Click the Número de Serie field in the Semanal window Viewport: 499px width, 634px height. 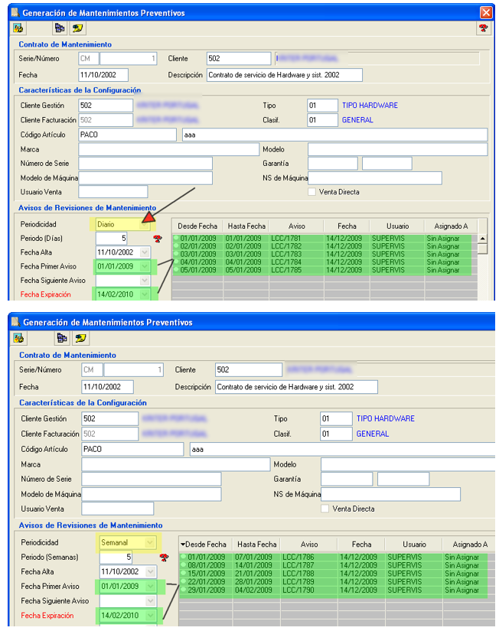click(x=151, y=480)
